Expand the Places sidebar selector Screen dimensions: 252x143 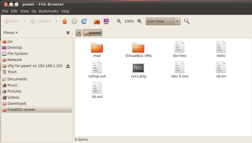coord(11,33)
